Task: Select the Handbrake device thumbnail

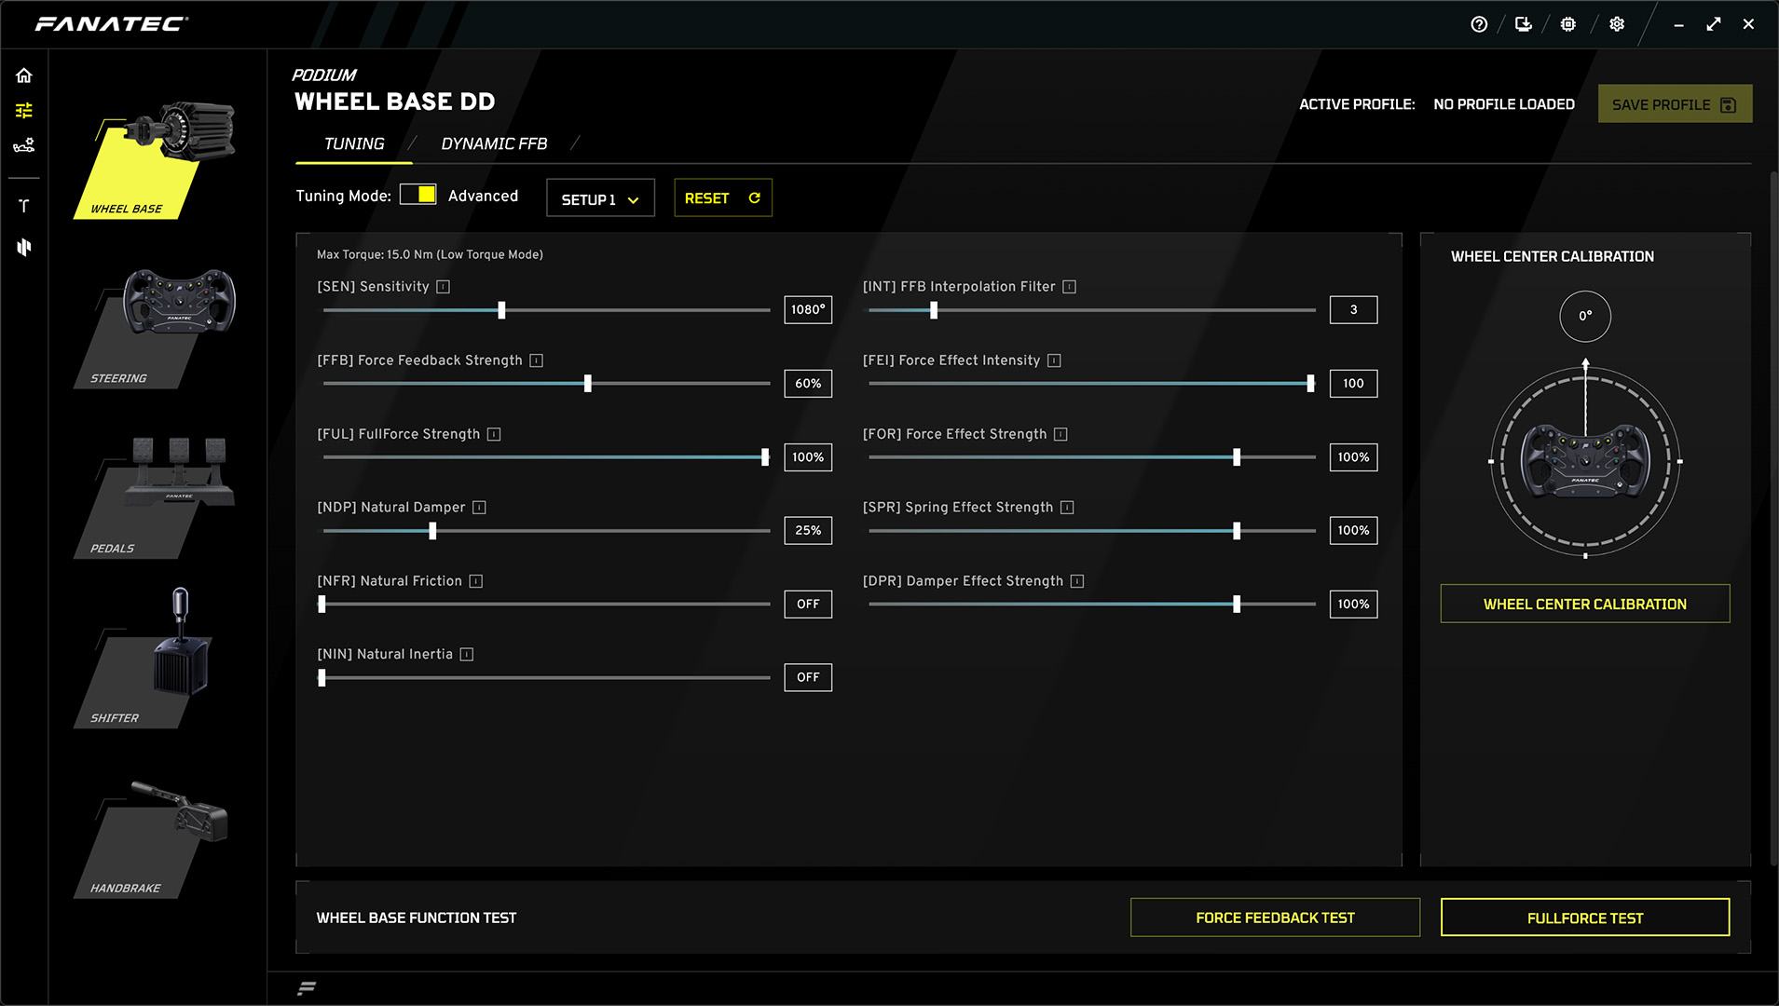Action: (152, 838)
